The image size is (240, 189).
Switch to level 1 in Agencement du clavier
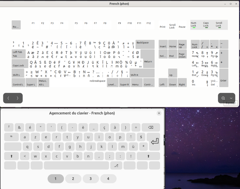click(x=55, y=178)
